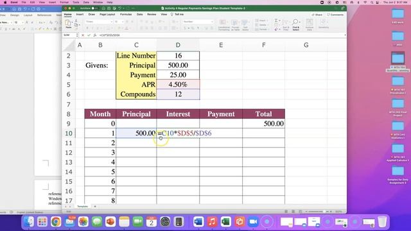Click the Share button
Screen dimensions: 411x231
tap(317, 15)
